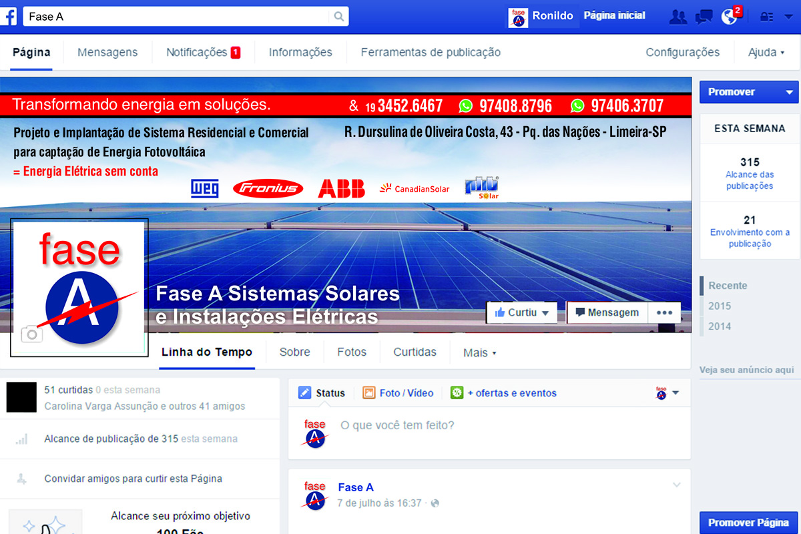Open the globe notifications icon
Viewport: 801px width, 534px height.
point(730,17)
